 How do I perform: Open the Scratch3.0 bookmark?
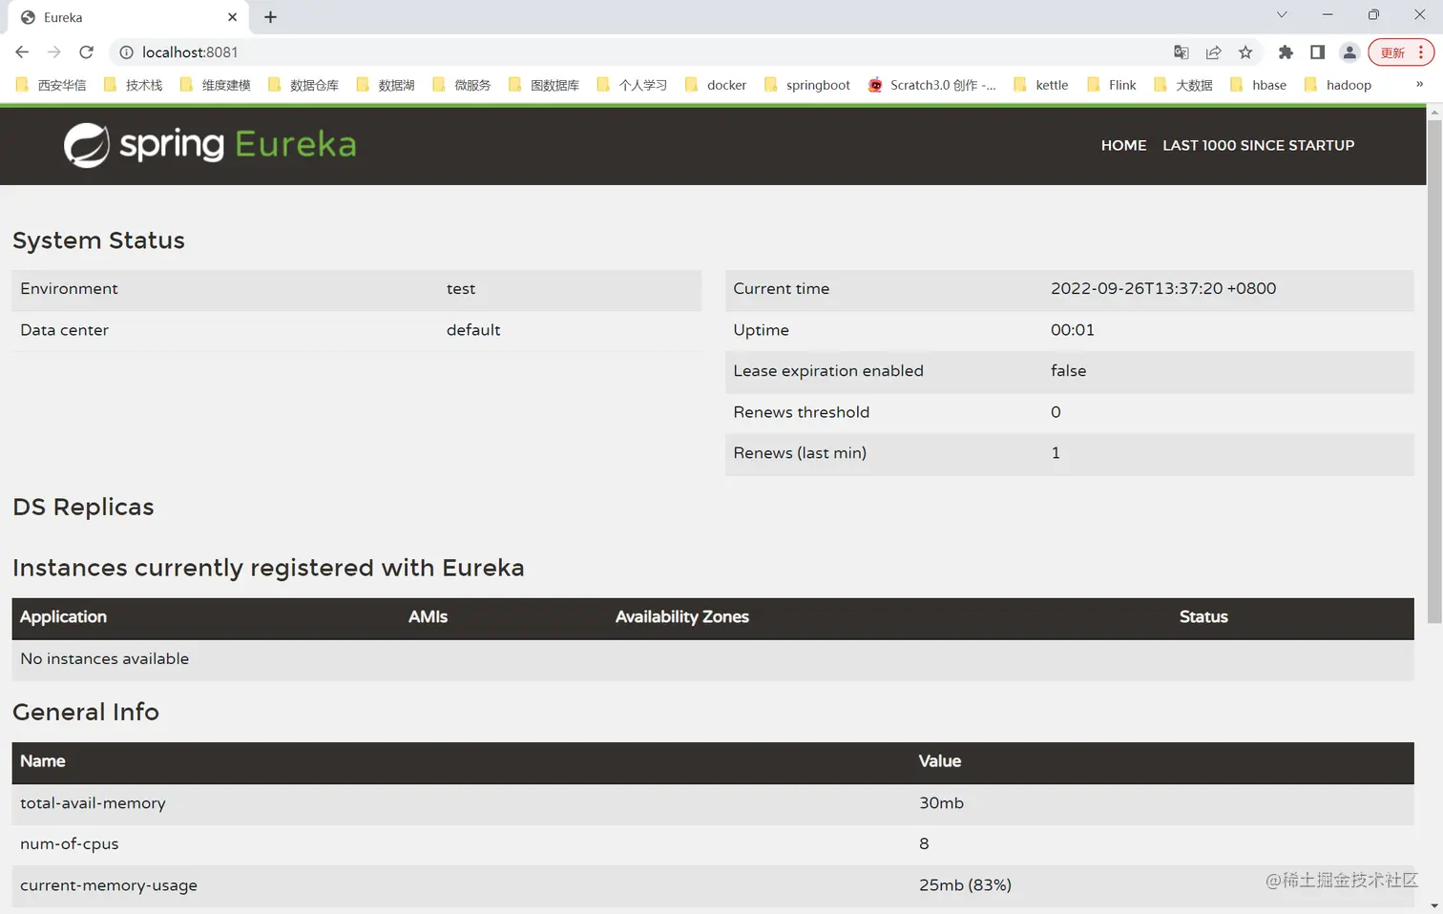click(932, 85)
